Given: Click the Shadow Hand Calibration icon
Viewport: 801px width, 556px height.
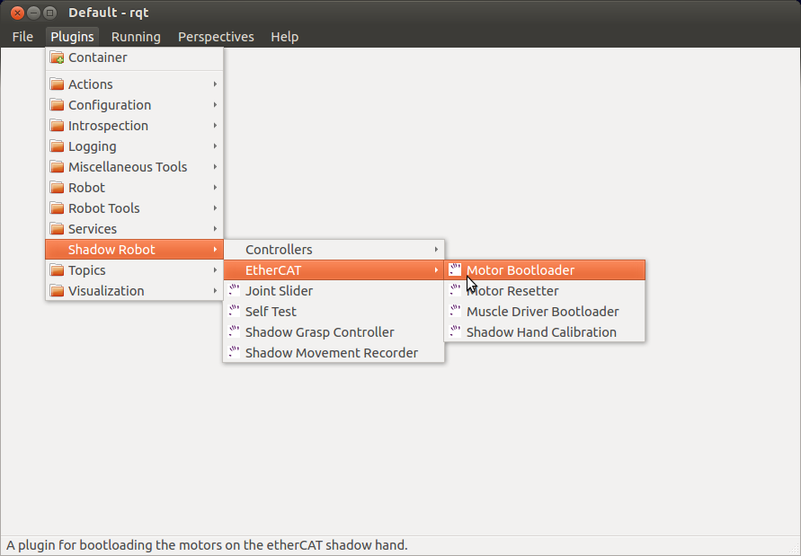Looking at the screenshot, I should pyautogui.click(x=455, y=331).
